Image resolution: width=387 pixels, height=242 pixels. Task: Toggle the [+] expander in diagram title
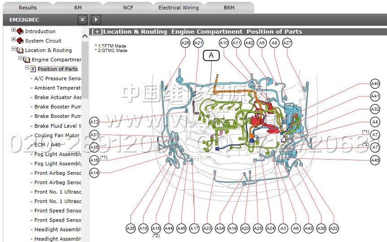[96, 32]
